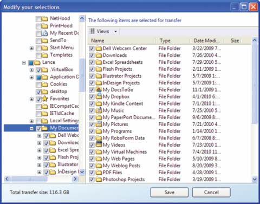Click the My Virtual Machines folder icon
The width and height of the screenshot is (260, 204).
click(99, 152)
